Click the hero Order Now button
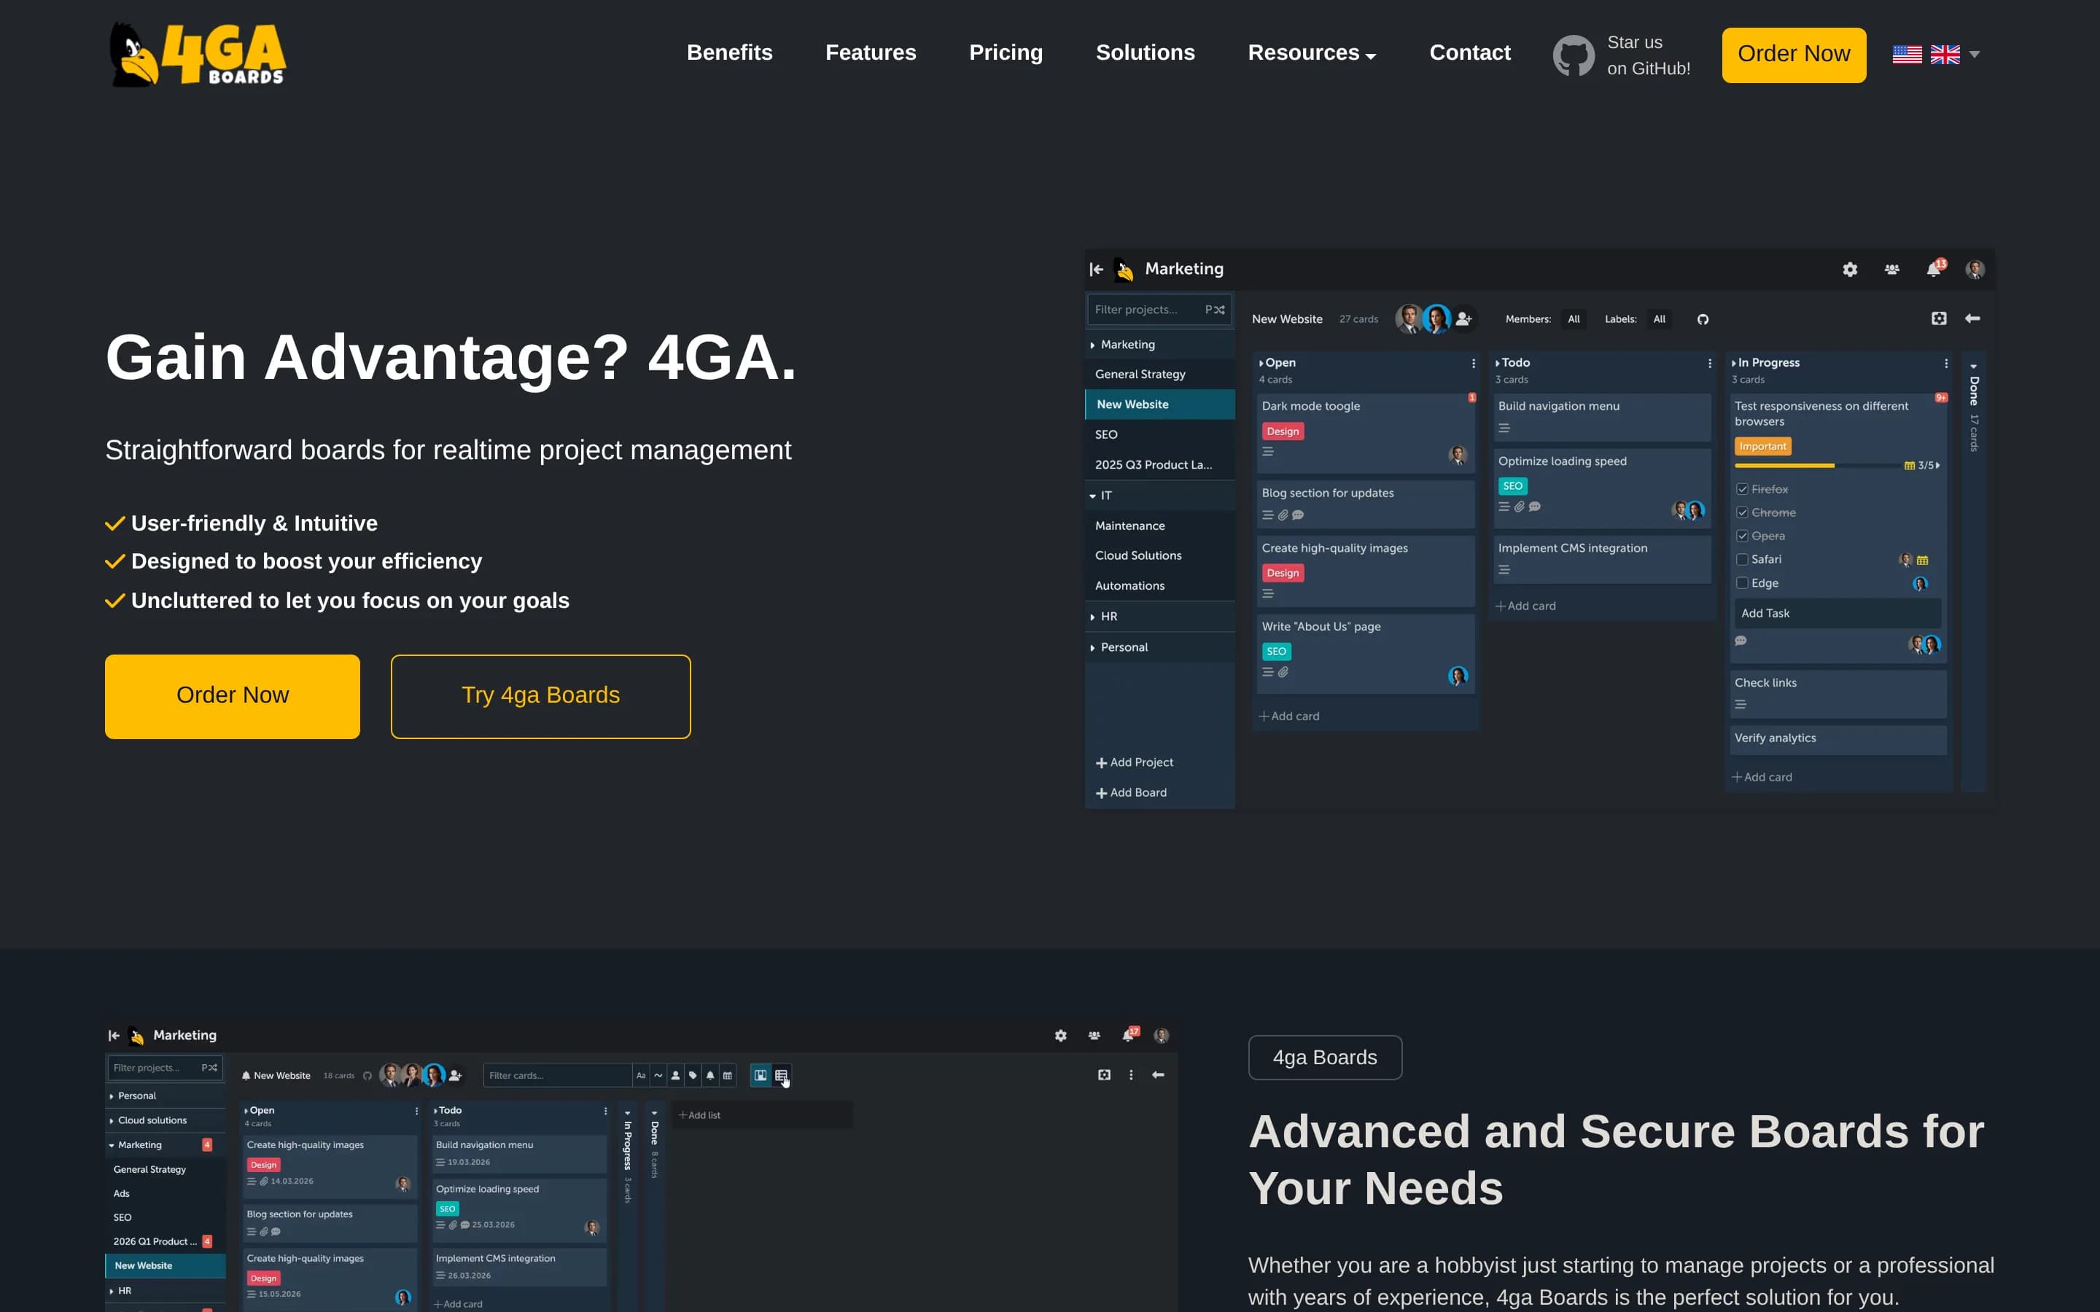The height and width of the screenshot is (1312, 2100). point(232,696)
